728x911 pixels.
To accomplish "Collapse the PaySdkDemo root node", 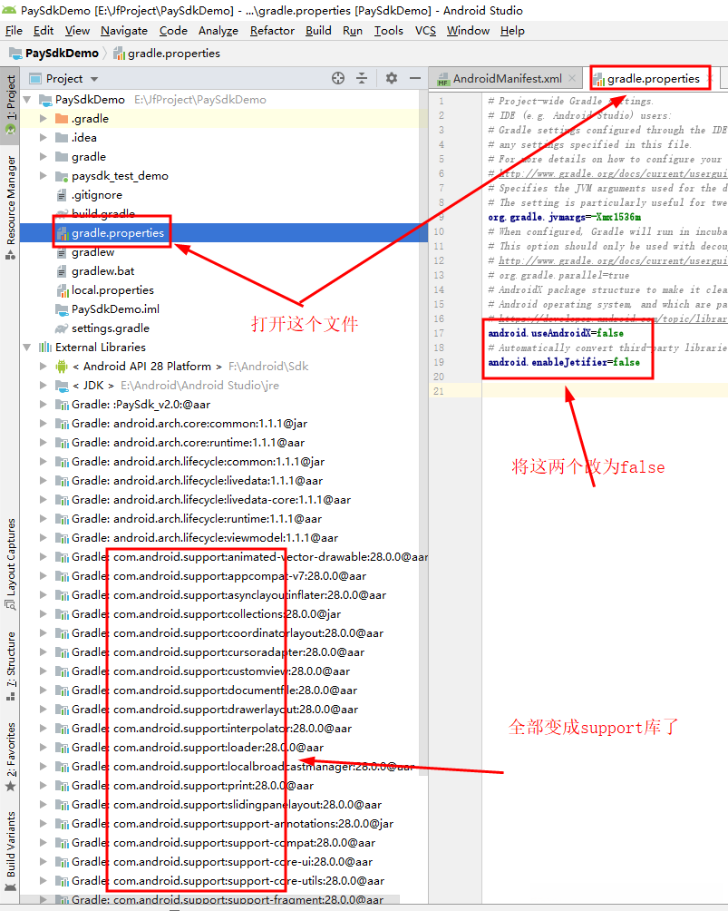I will tap(26, 99).
